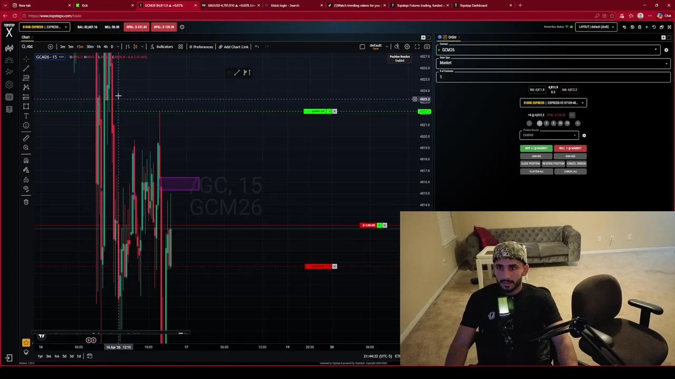Expand the Order Type Market dropdown

pyautogui.click(x=553, y=63)
